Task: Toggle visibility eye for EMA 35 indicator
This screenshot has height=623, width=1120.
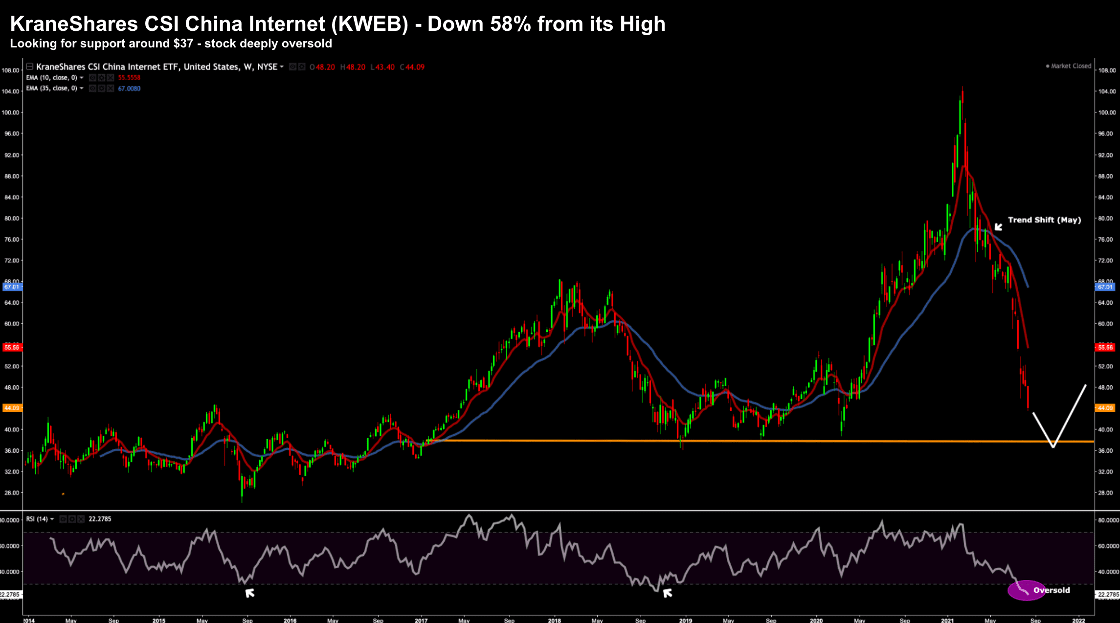Action: click(92, 89)
